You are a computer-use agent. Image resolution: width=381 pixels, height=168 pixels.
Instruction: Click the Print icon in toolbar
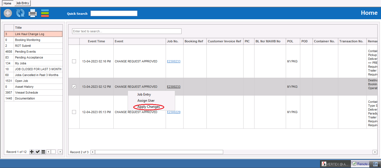(33, 13)
